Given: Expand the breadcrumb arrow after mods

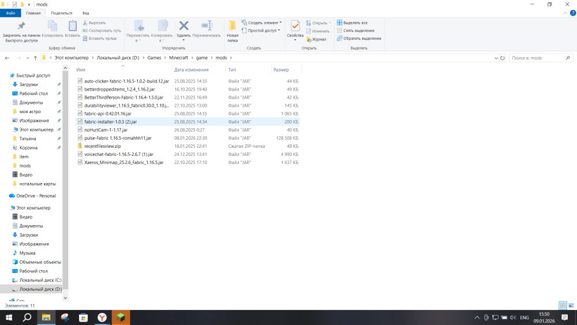Looking at the screenshot, I should tap(231, 58).
